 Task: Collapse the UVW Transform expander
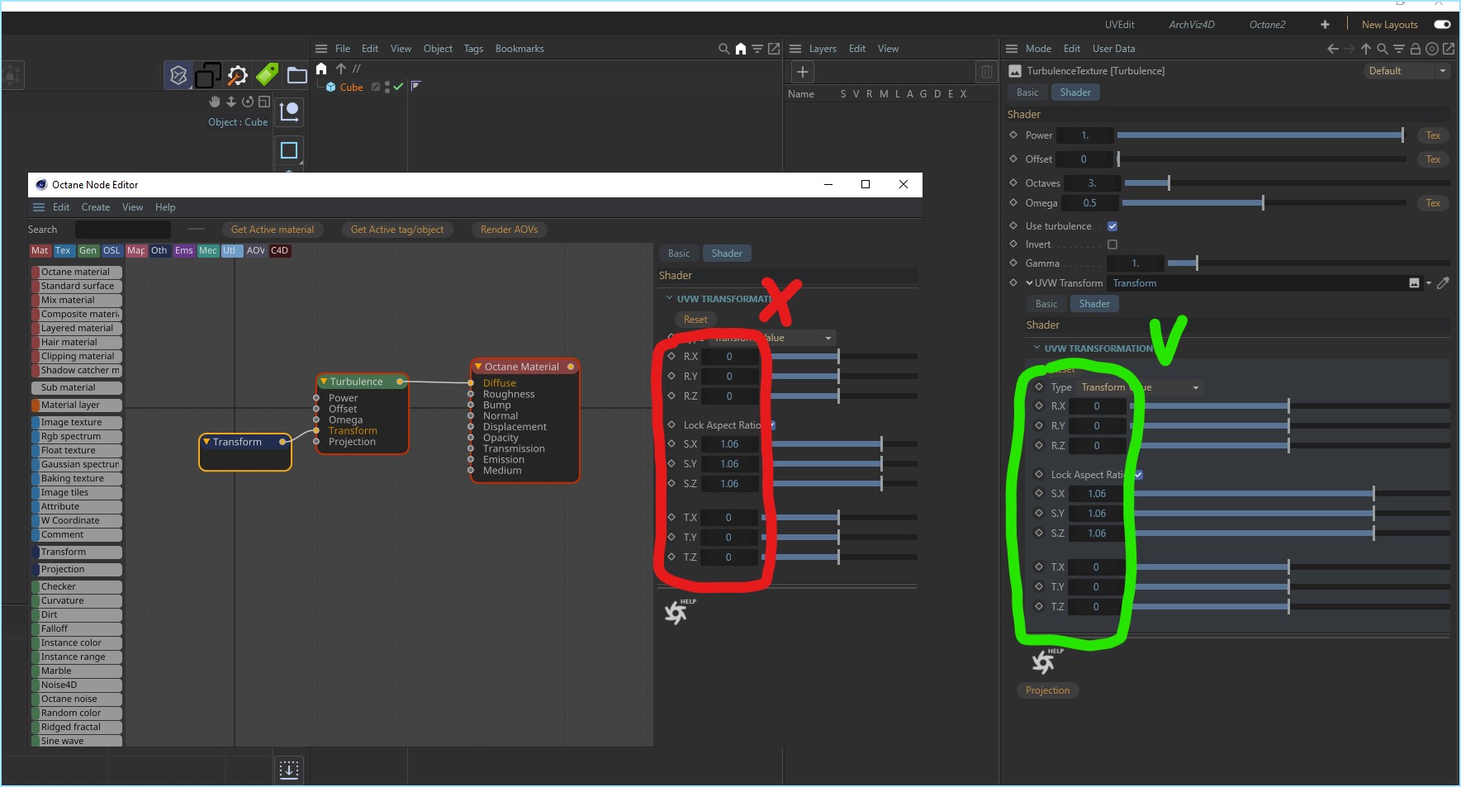[1030, 283]
